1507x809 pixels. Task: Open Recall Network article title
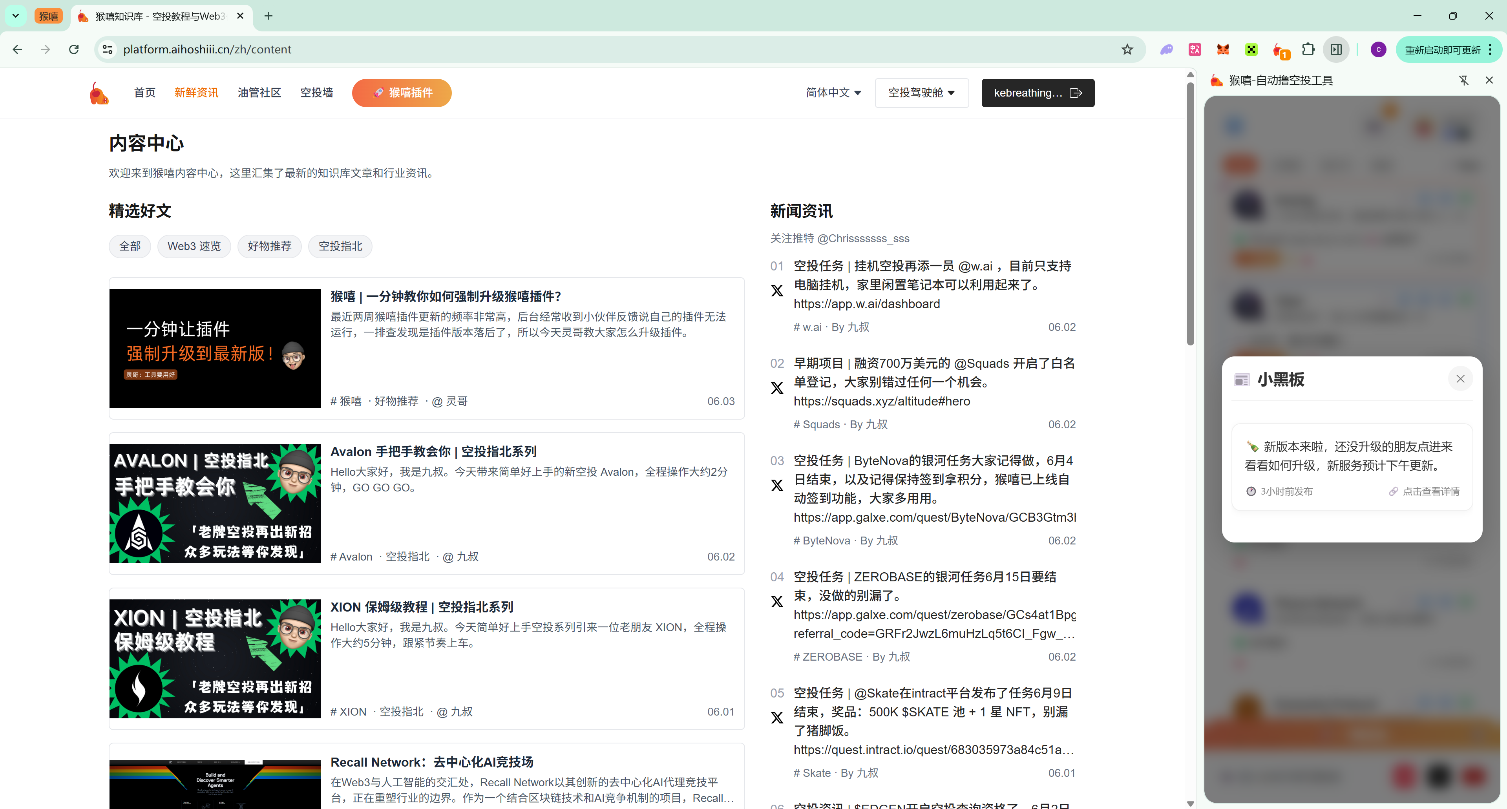coord(432,762)
